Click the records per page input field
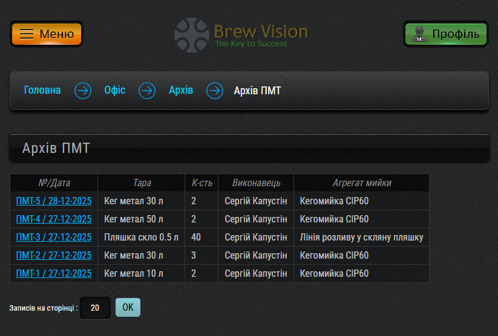 95,308
